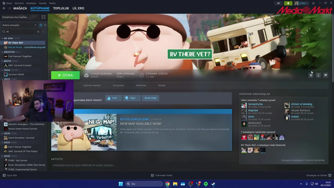334x188 pixels.
Task: Select Marvel Rivals in the library list
Action: point(24,47)
